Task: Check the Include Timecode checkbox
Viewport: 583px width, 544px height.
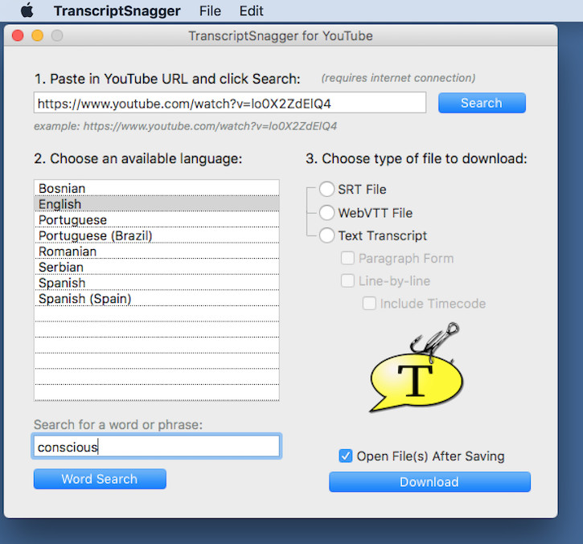Action: coord(369,304)
